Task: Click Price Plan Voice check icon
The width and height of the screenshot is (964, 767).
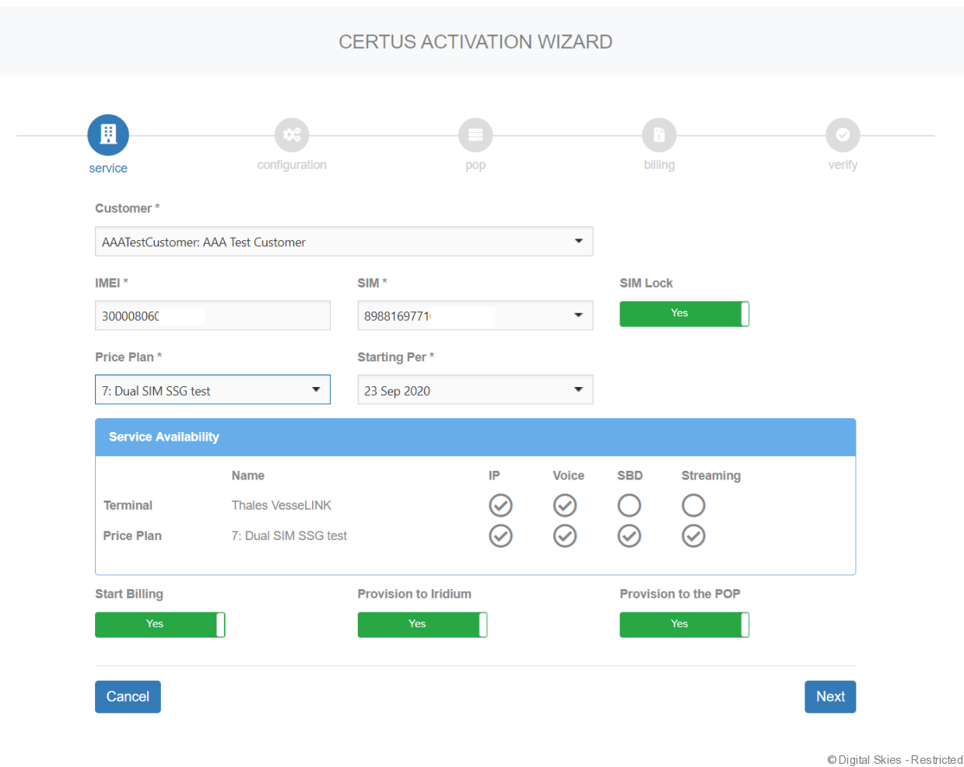Action: coord(565,536)
